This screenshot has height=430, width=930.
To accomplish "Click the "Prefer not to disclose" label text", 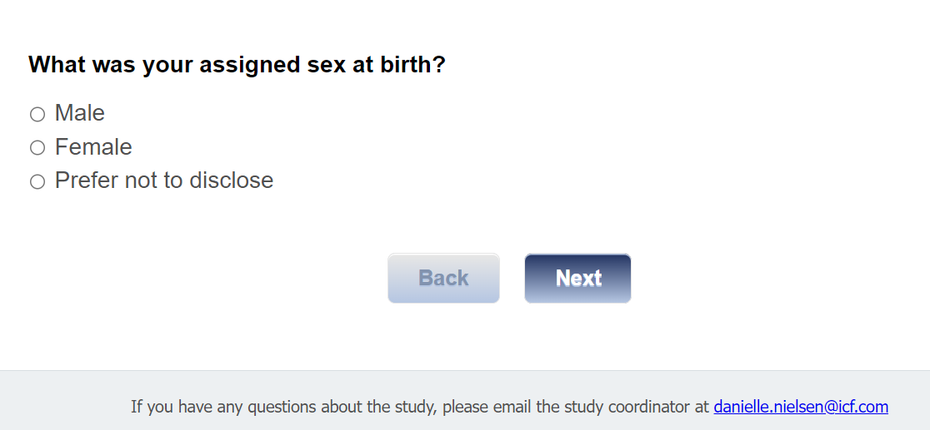I will [164, 180].
